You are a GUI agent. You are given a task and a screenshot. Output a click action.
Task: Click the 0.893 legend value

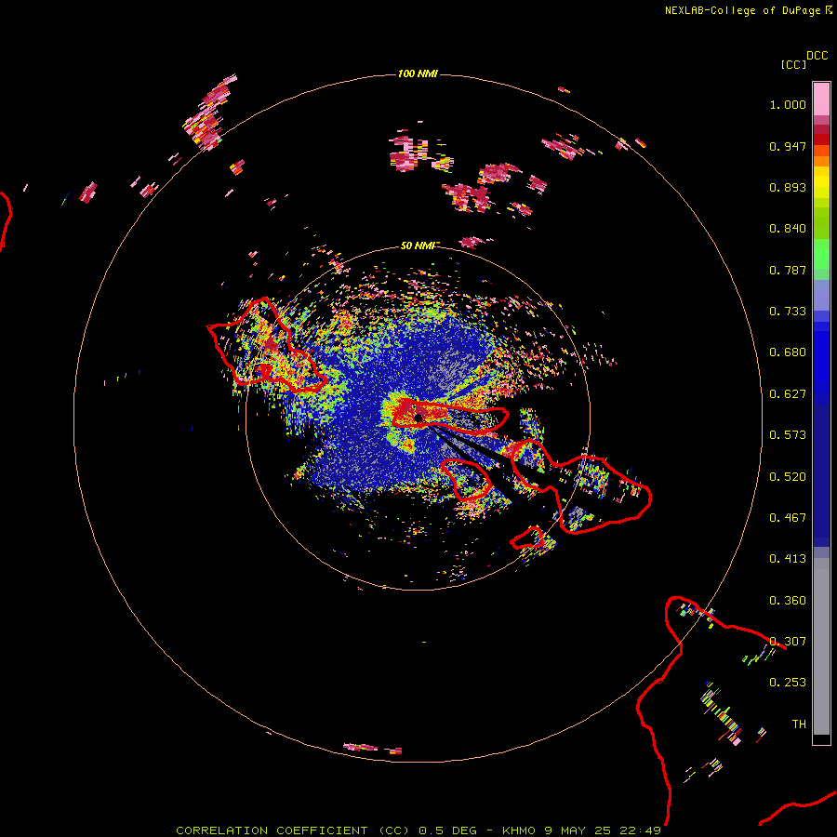(x=788, y=187)
